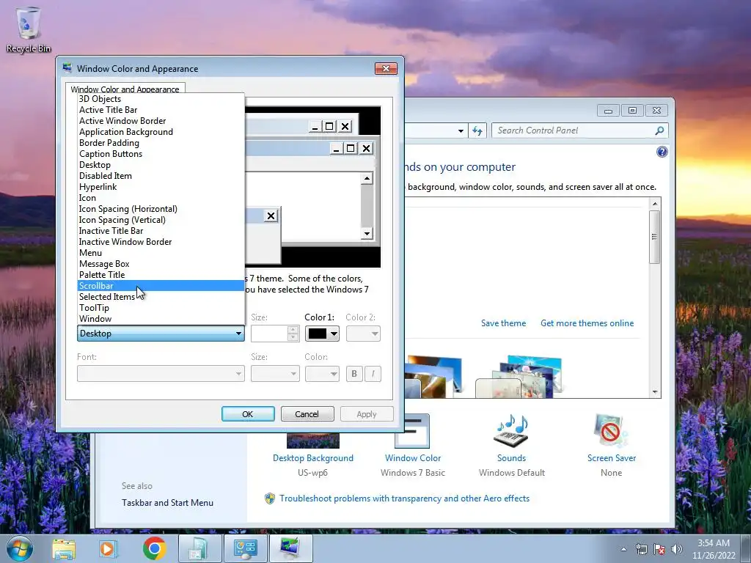Open the Color 1 swatch dropdown
Screen dimensions: 751x563
click(323, 334)
